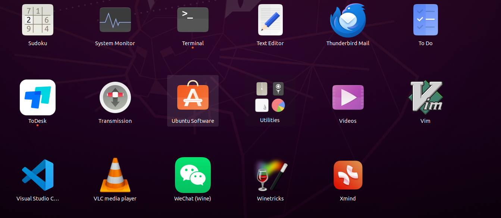Image resolution: width=501 pixels, height=218 pixels.
Task: Launch WeChat (Wine) icon
Action: (193, 175)
